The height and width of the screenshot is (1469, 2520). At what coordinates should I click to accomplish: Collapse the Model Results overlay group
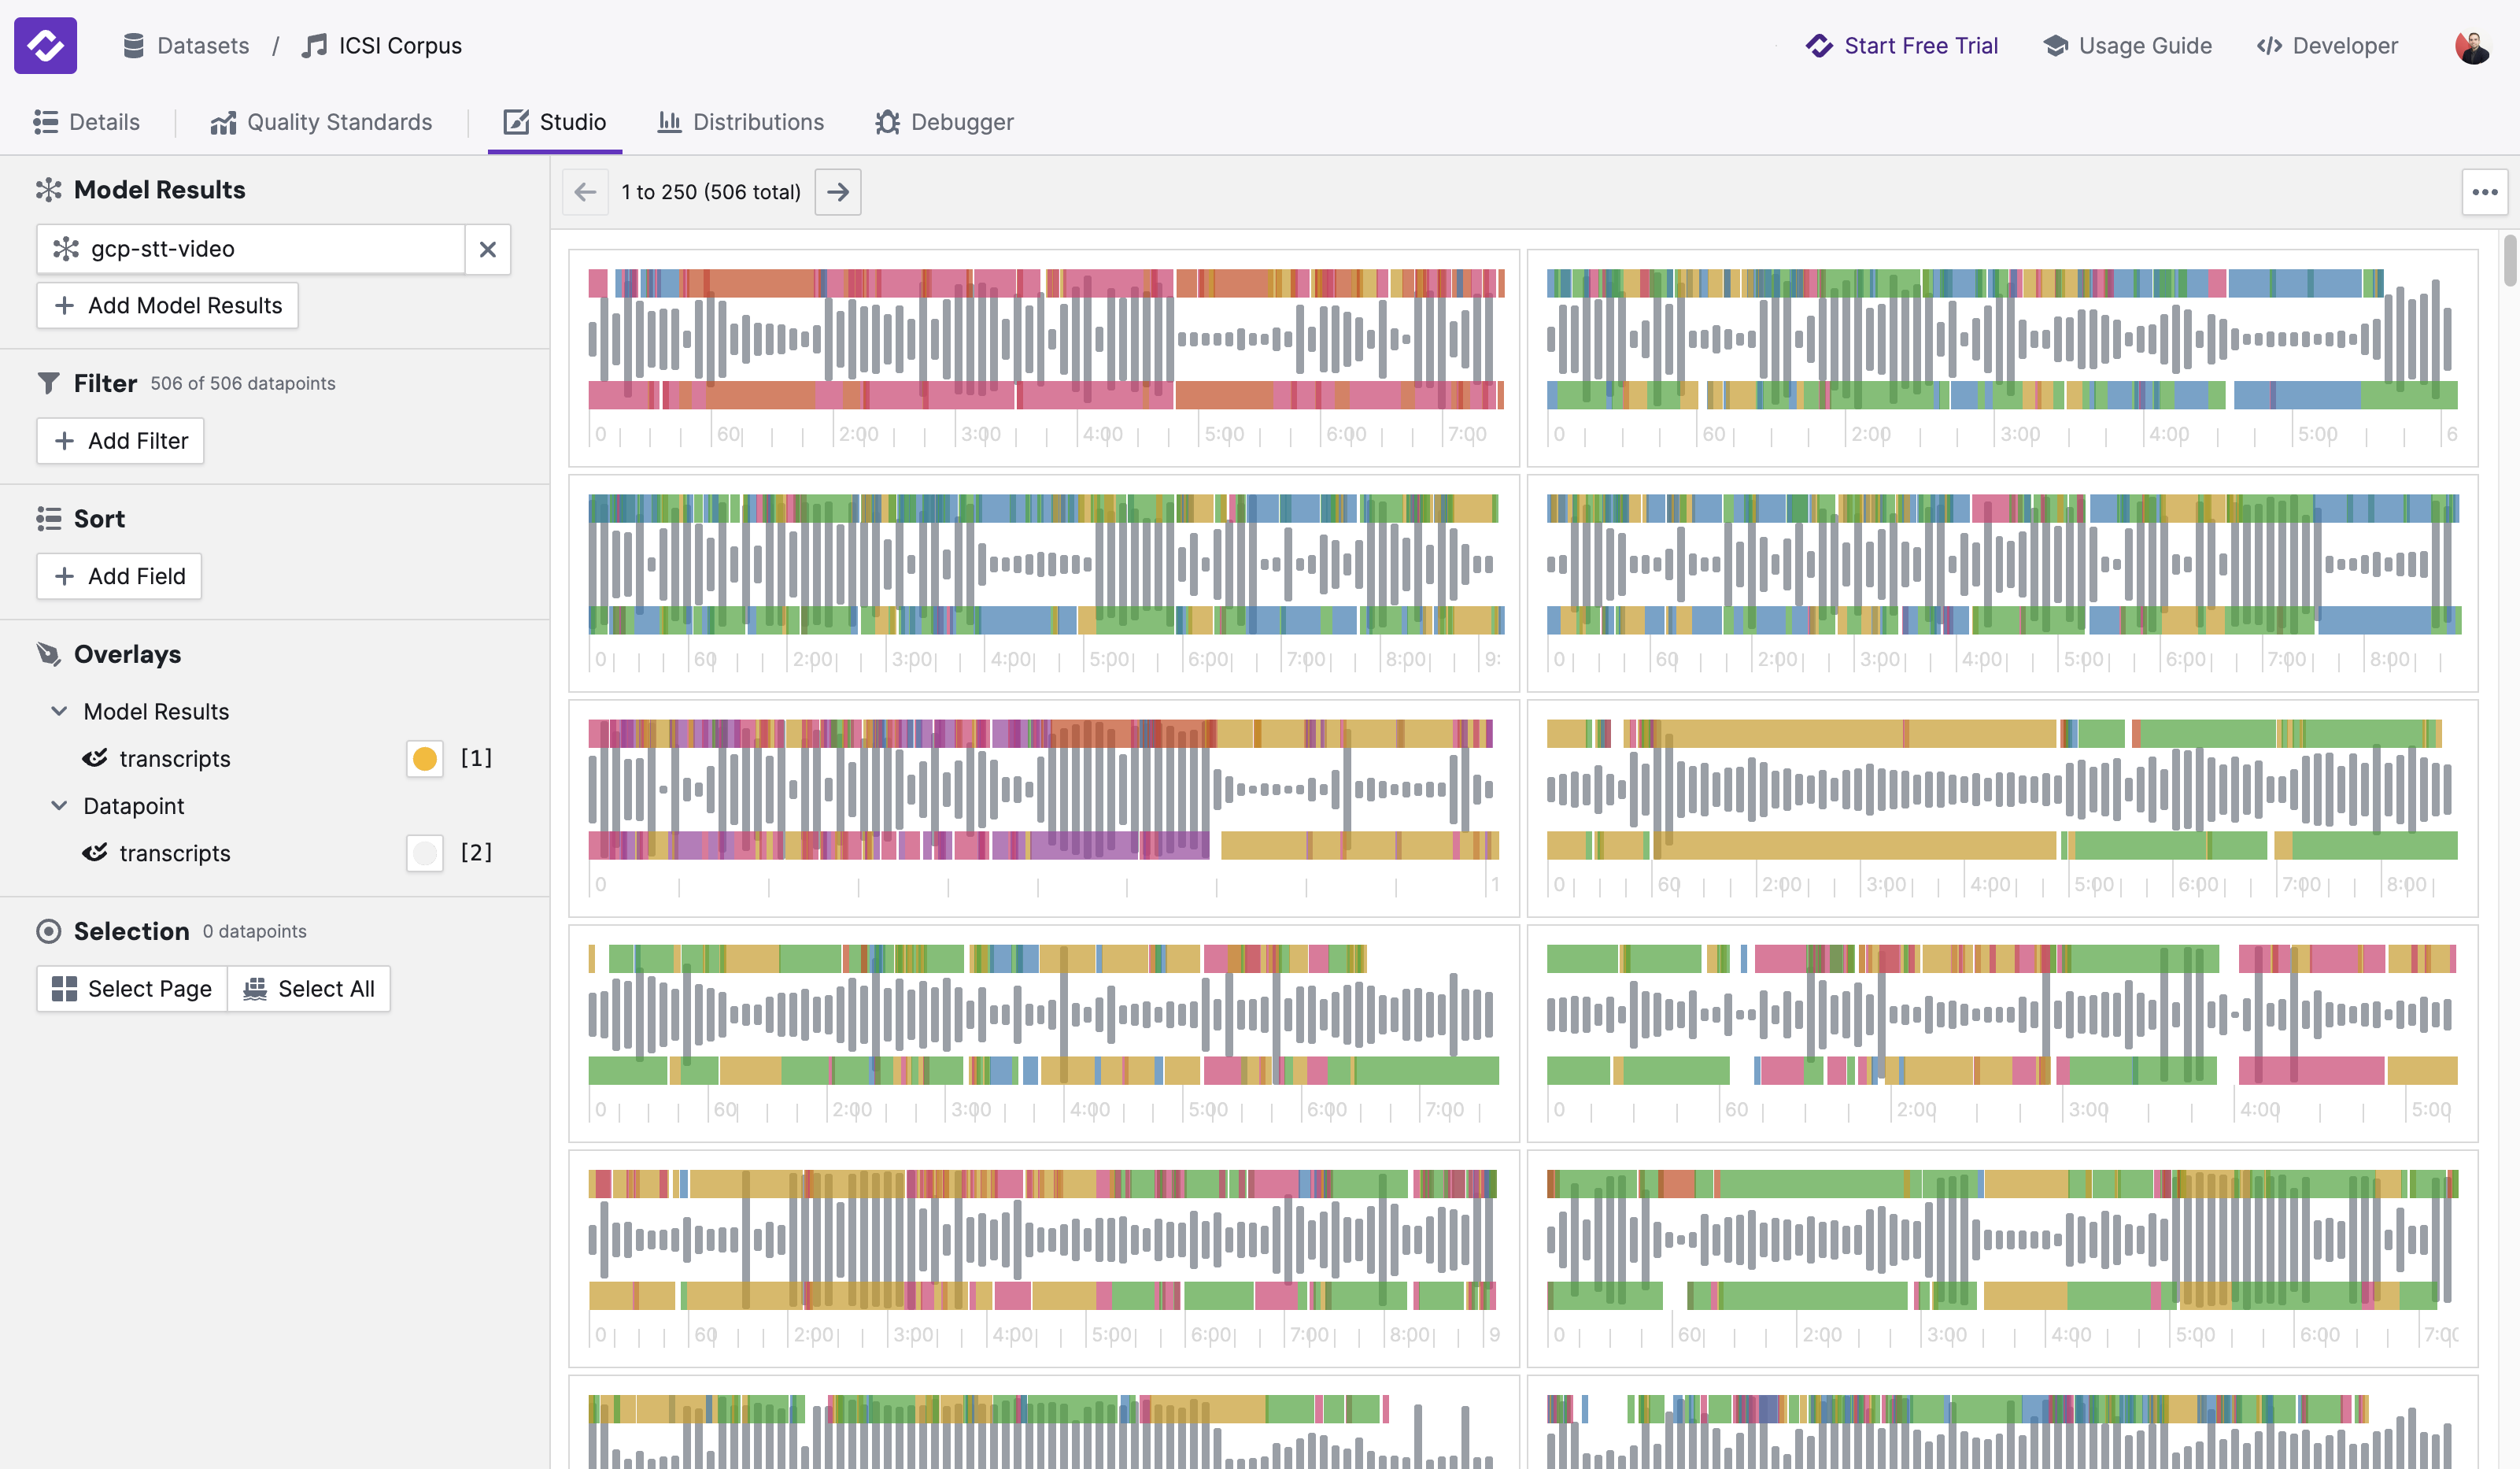(59, 711)
